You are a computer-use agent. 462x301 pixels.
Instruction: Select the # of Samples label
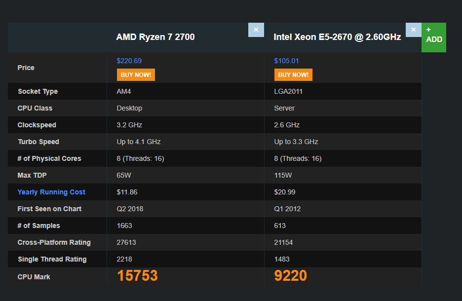click(38, 226)
